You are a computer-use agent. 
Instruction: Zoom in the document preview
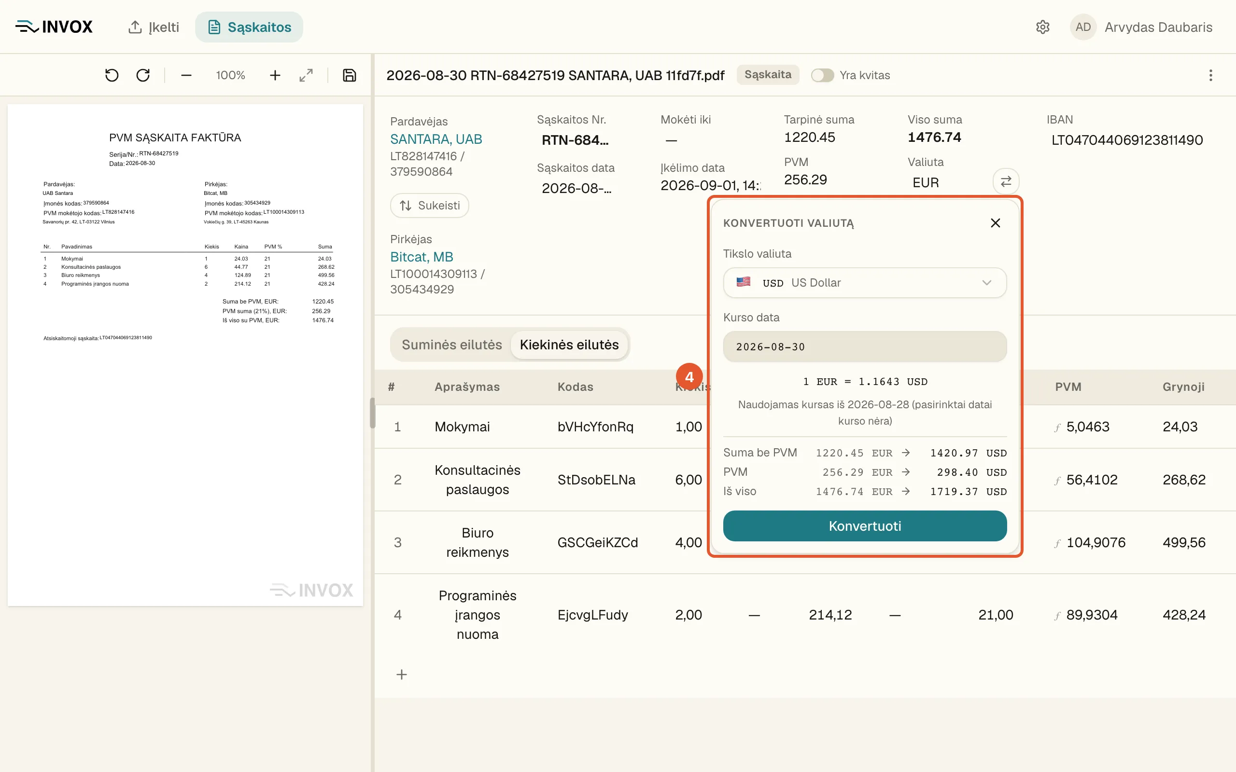pos(275,76)
